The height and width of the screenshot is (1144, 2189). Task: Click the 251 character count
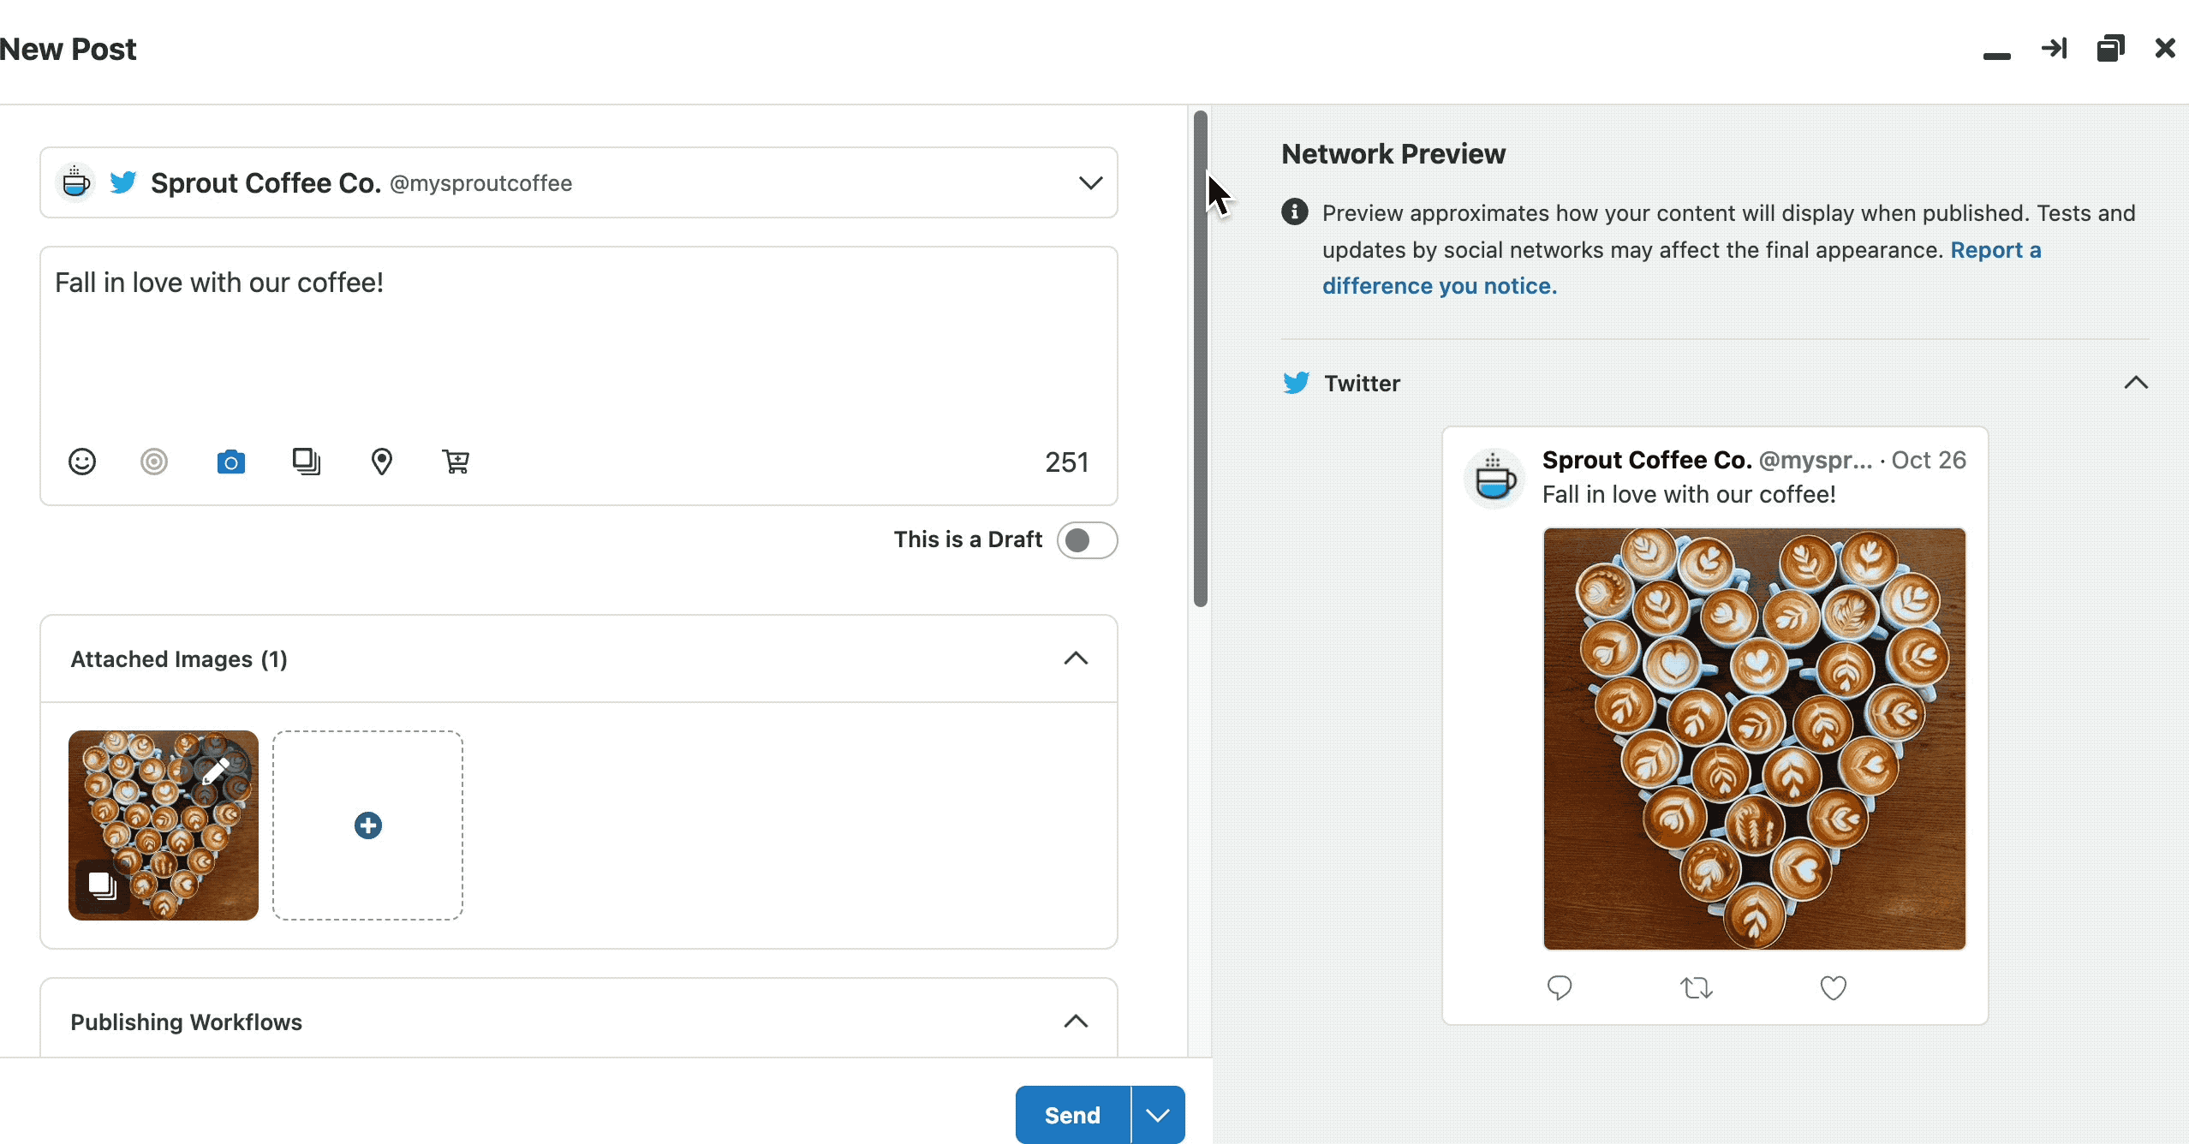click(x=1066, y=462)
